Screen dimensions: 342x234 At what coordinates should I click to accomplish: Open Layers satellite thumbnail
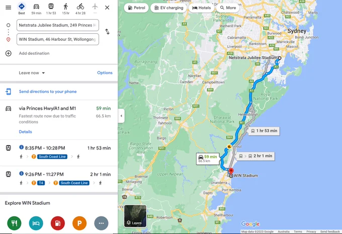tap(135, 216)
